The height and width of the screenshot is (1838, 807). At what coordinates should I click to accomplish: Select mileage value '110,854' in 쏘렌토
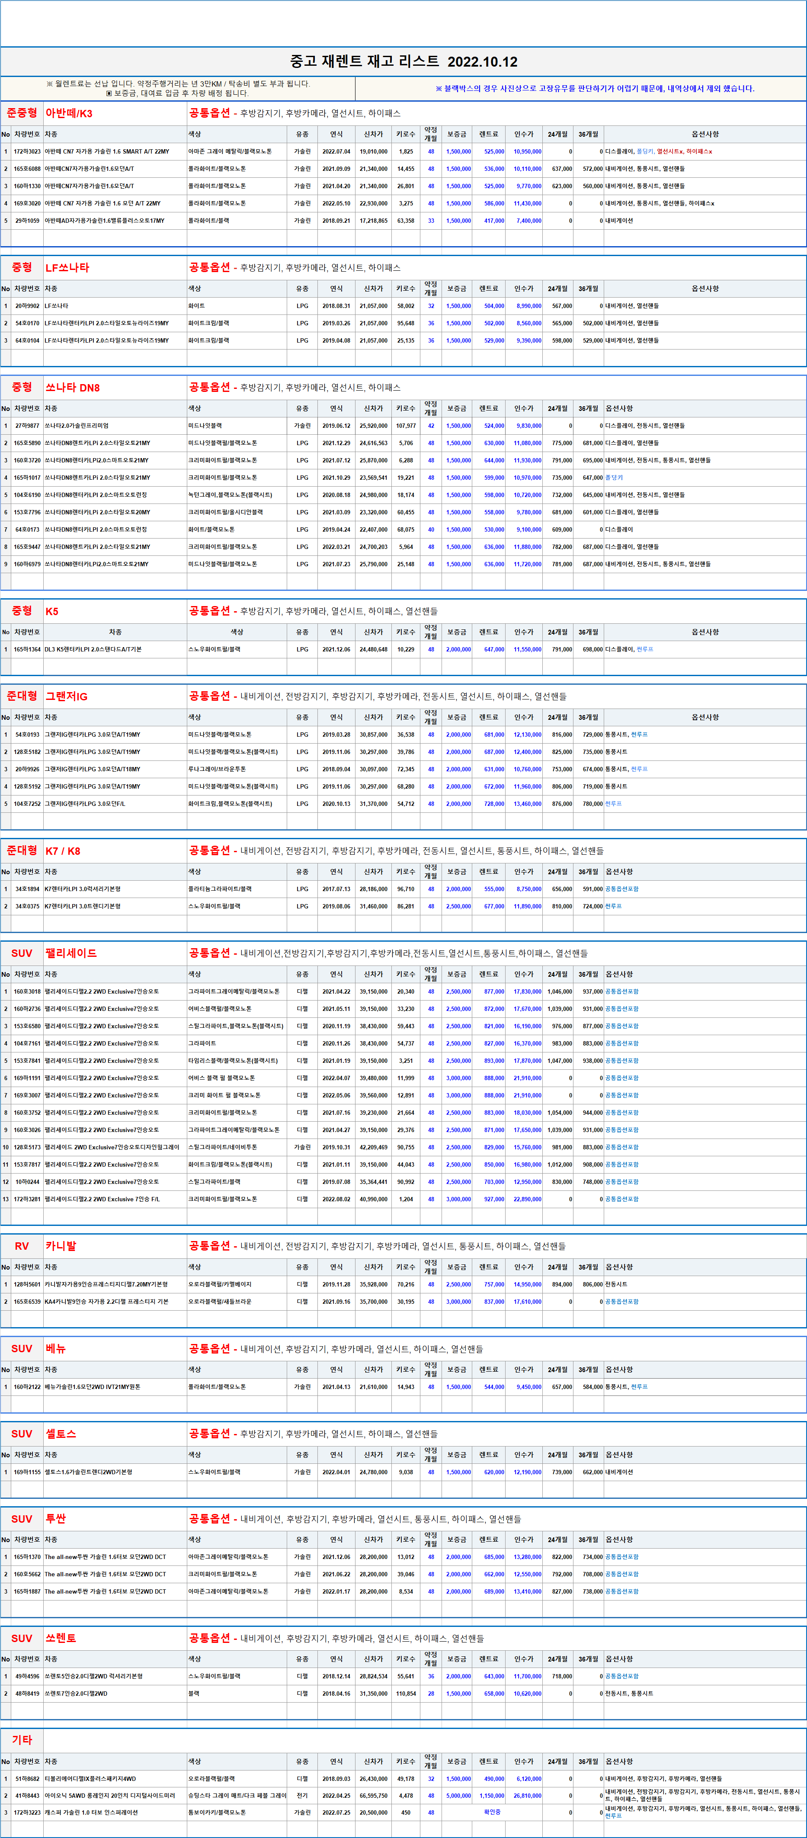point(405,1693)
